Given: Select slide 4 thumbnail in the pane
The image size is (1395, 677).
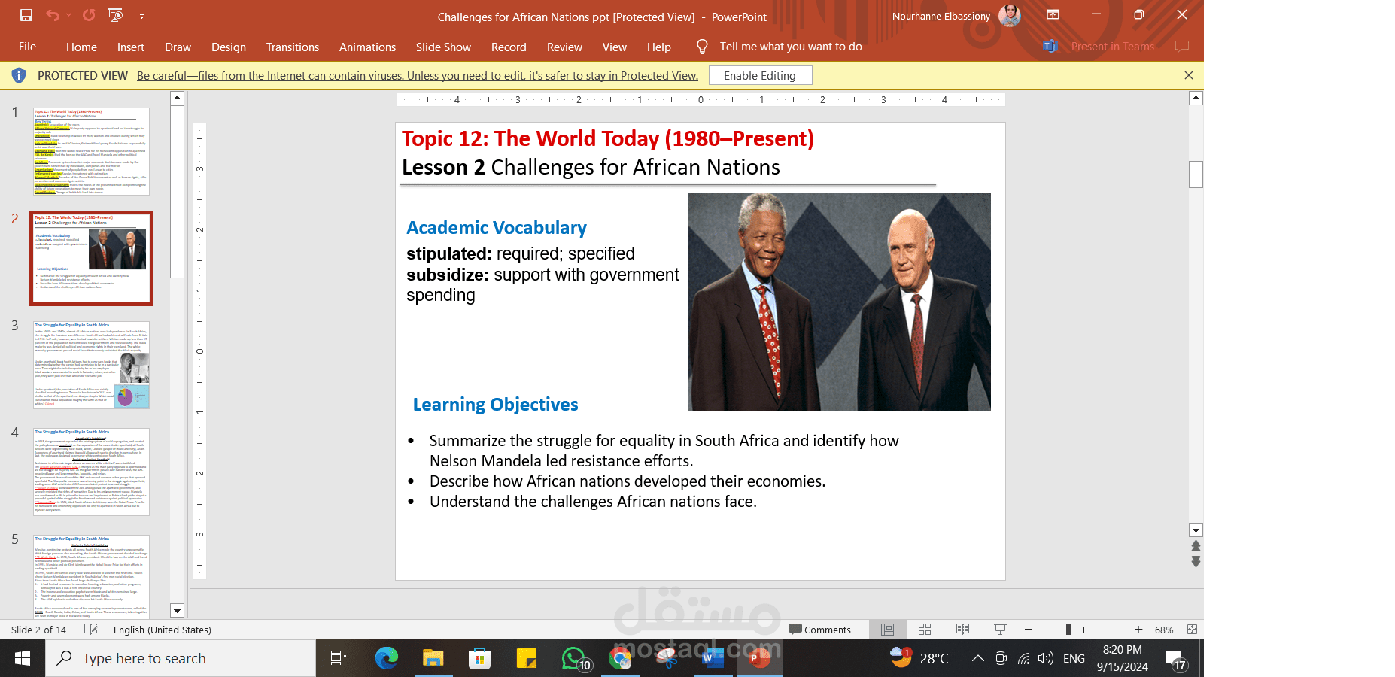Looking at the screenshot, I should [92, 472].
